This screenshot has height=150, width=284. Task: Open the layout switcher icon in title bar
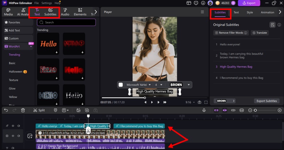pos(189,3)
